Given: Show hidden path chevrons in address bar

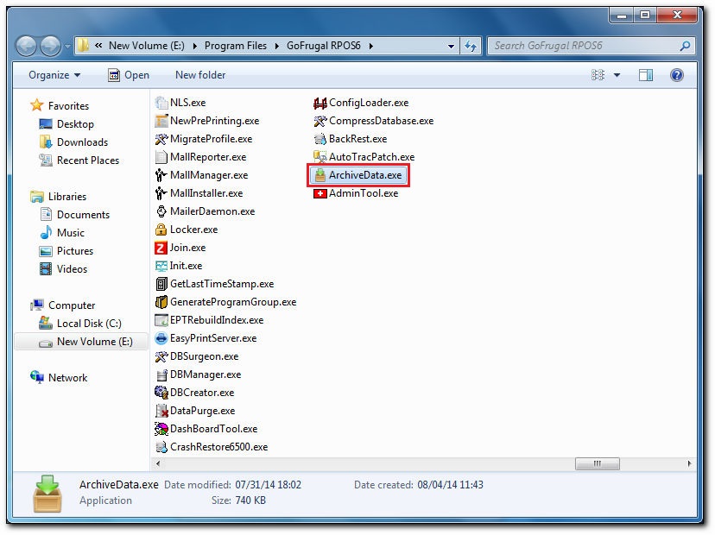Looking at the screenshot, I should (x=98, y=46).
